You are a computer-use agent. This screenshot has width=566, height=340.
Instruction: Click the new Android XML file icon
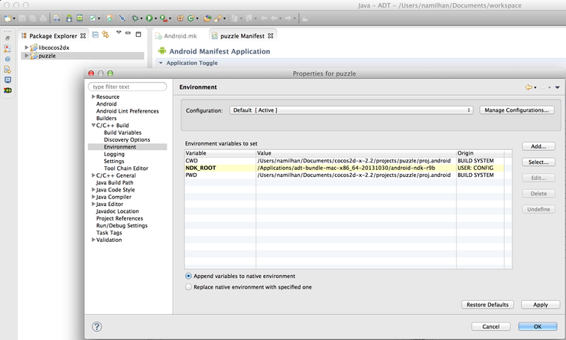point(109,18)
